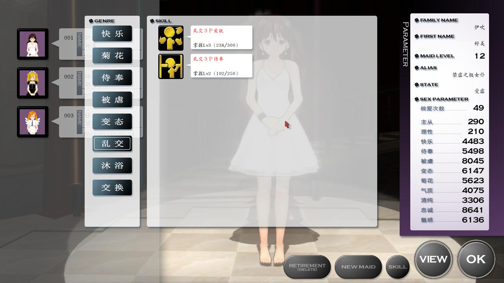Click the second gold skill icon with bars
The width and height of the screenshot is (504, 283).
pyautogui.click(x=171, y=66)
